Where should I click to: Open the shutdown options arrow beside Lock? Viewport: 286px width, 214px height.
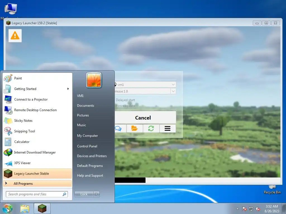point(96,194)
